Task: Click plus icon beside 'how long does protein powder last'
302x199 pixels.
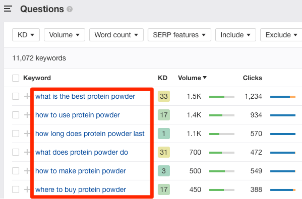Action: tap(27, 134)
